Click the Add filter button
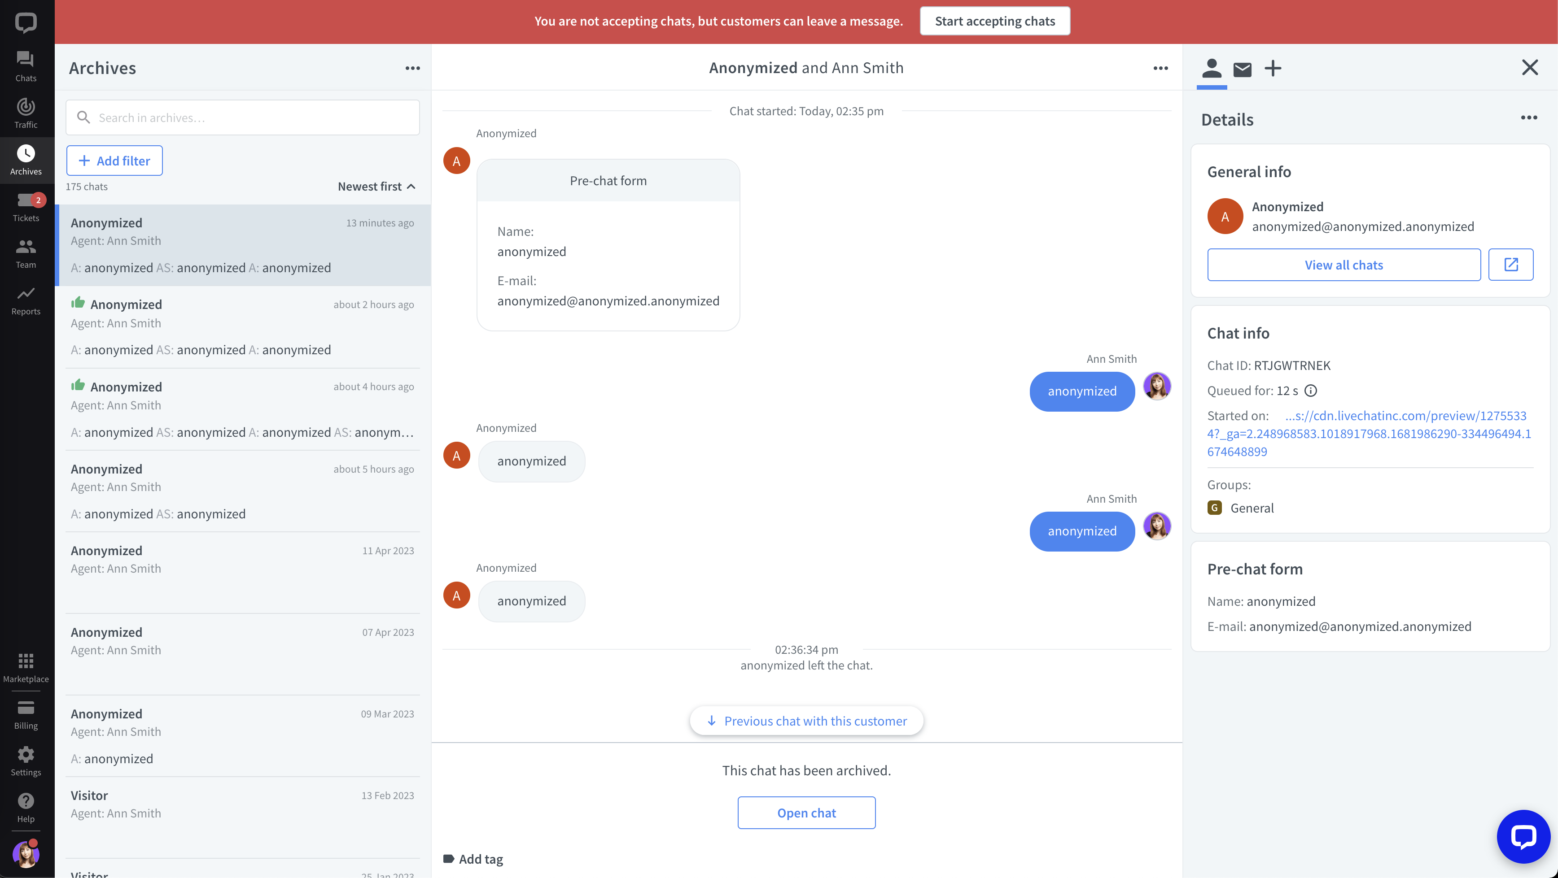Image resolution: width=1558 pixels, height=878 pixels. coord(114,161)
